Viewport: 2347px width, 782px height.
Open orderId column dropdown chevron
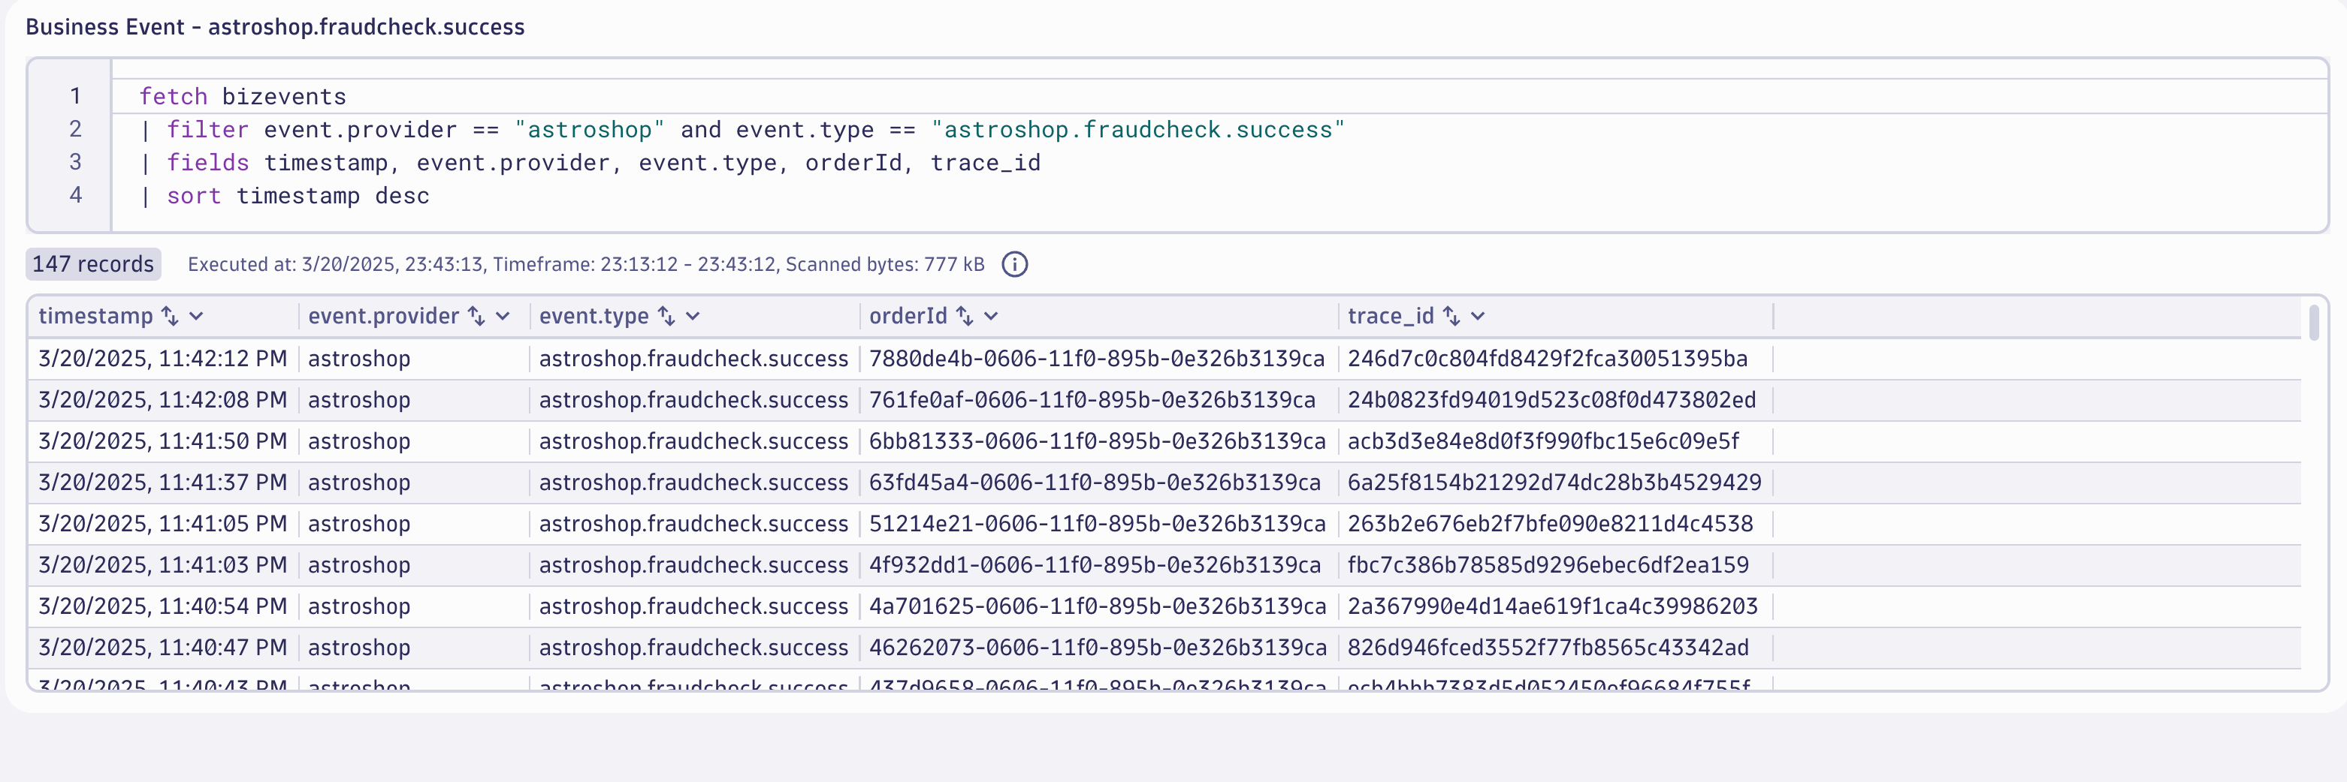point(991,316)
